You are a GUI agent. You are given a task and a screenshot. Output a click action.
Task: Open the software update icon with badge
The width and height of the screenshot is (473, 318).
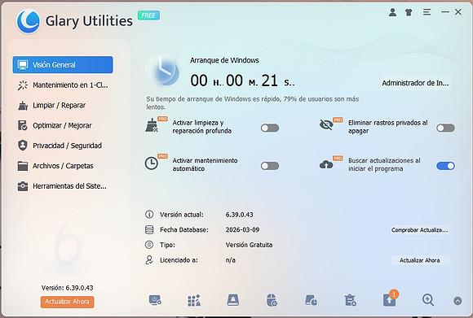(390, 299)
